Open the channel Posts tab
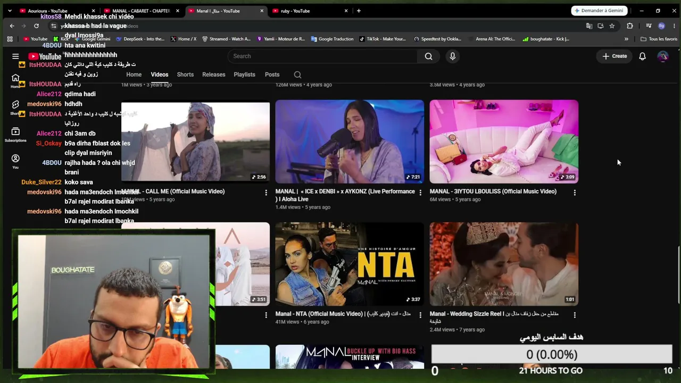The height and width of the screenshot is (383, 681). tap(272, 75)
